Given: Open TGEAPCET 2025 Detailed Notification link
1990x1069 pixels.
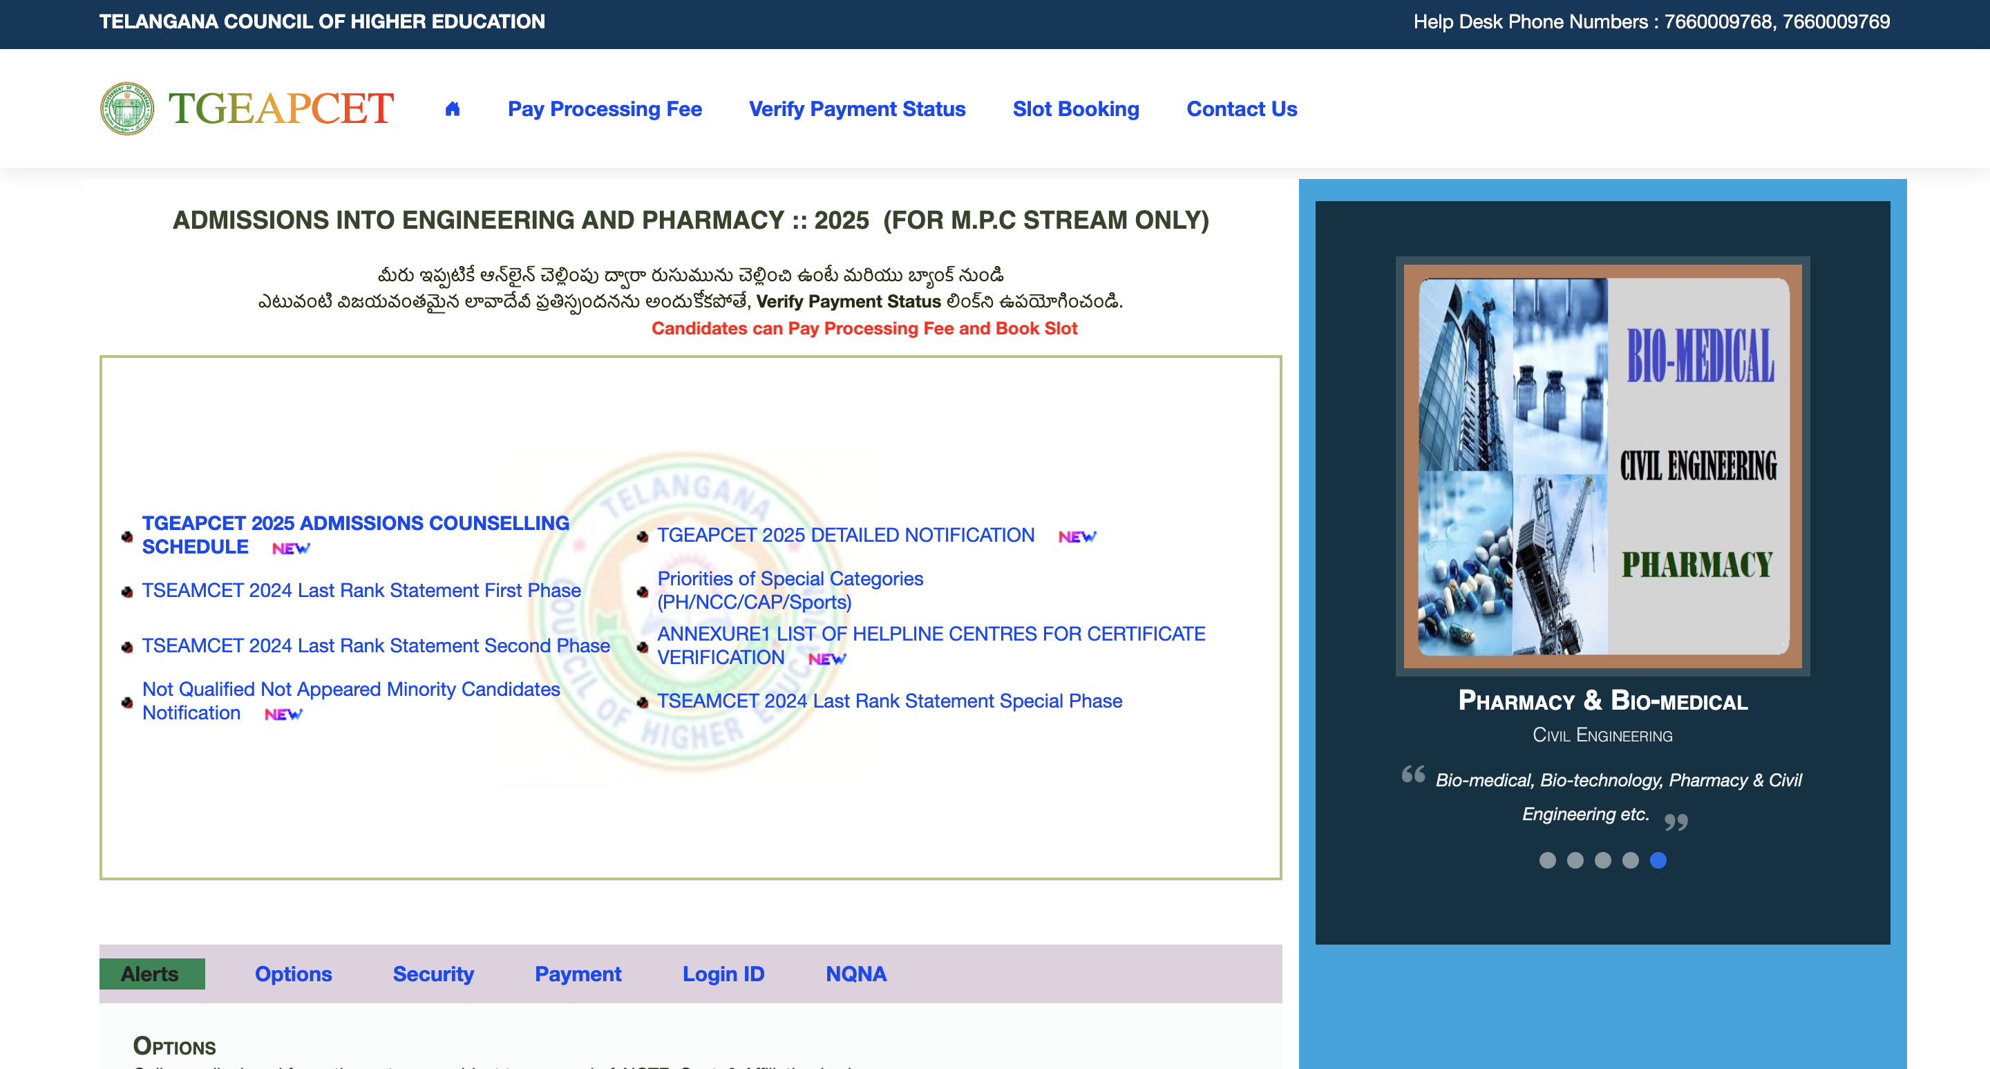Looking at the screenshot, I should pyautogui.click(x=846, y=536).
